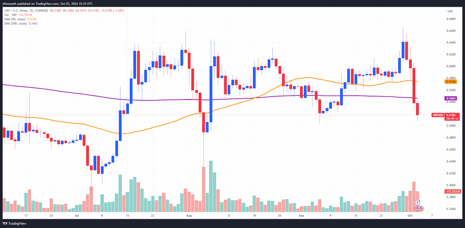Click the jfinneseth author name in header

point(10,3)
